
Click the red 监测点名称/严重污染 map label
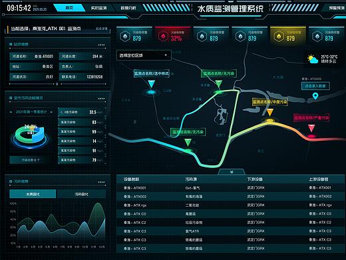tap(311, 117)
